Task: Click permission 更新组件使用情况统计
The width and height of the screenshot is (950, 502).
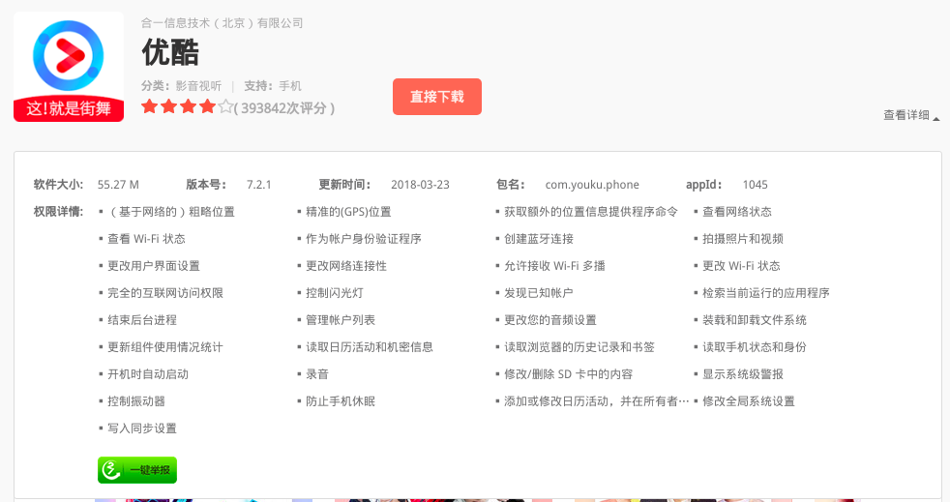Action: click(164, 347)
